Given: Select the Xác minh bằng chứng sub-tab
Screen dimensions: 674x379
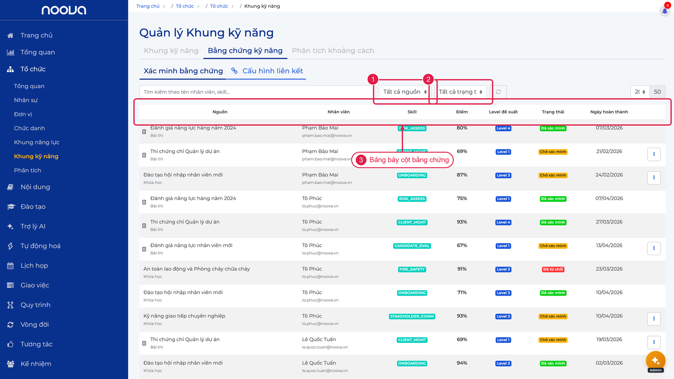Looking at the screenshot, I should tap(183, 71).
